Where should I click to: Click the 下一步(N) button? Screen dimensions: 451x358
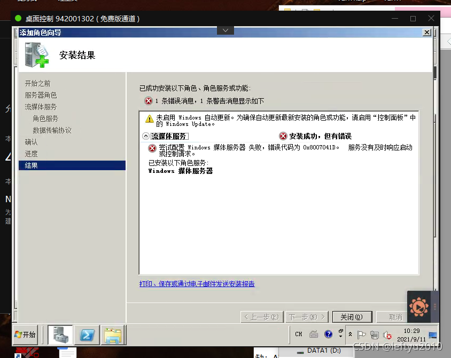(x=307, y=317)
